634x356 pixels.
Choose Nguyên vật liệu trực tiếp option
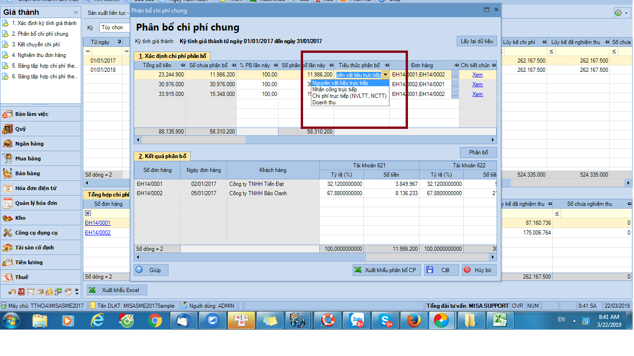pos(350,83)
